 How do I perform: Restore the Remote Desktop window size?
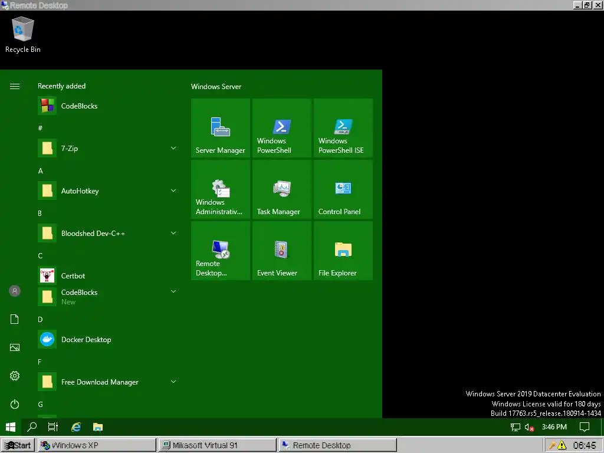[x=587, y=5]
